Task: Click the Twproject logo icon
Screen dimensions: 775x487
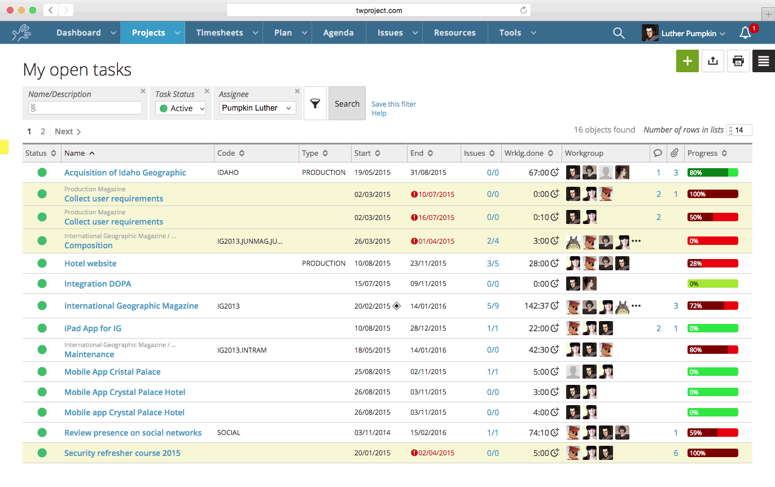Action: [x=21, y=33]
